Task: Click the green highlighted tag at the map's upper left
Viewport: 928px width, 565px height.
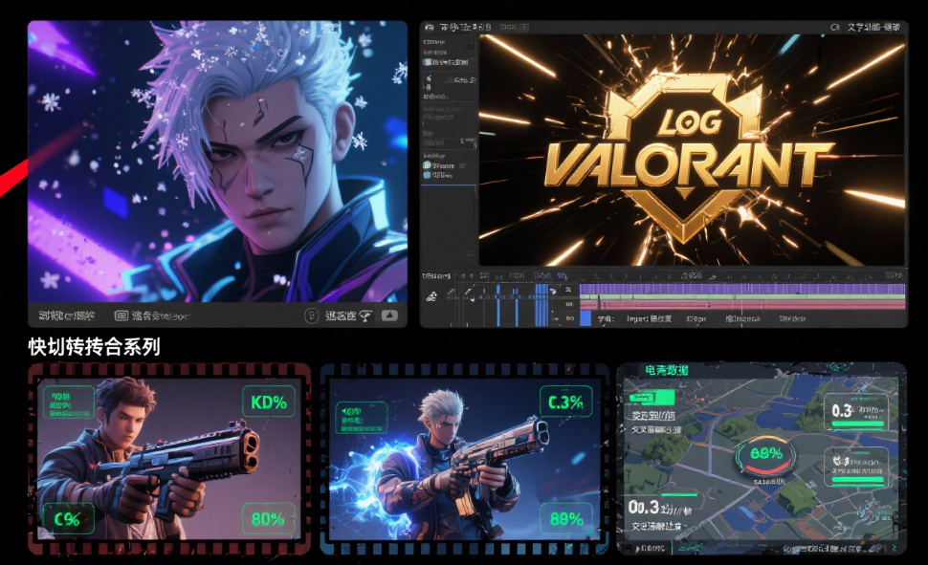Action: (651, 397)
